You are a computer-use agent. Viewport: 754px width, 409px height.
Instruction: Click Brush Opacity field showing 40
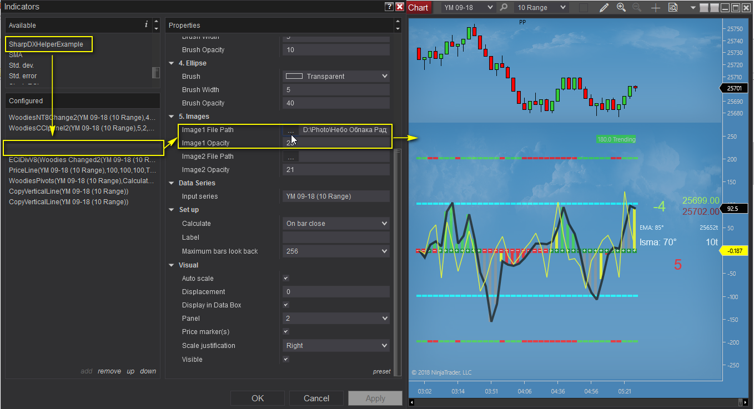336,103
